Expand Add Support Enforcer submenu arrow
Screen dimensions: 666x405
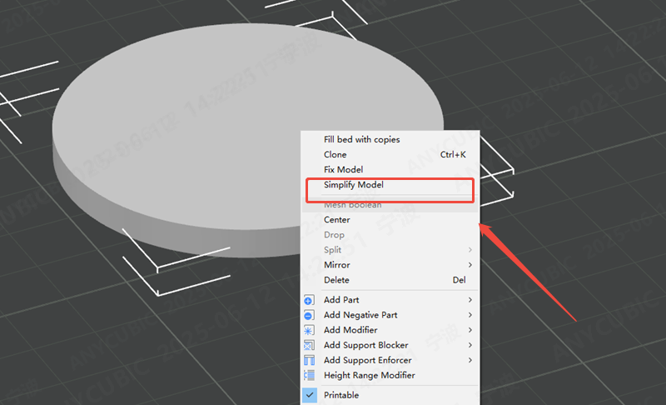tap(470, 360)
